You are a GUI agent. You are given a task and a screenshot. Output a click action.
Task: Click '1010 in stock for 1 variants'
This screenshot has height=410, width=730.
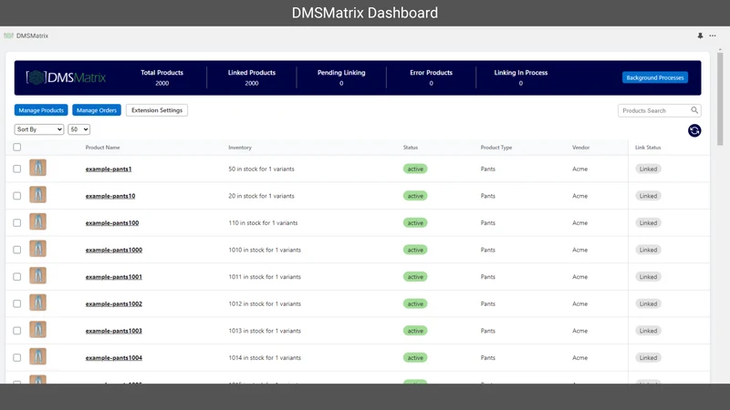[265, 250]
